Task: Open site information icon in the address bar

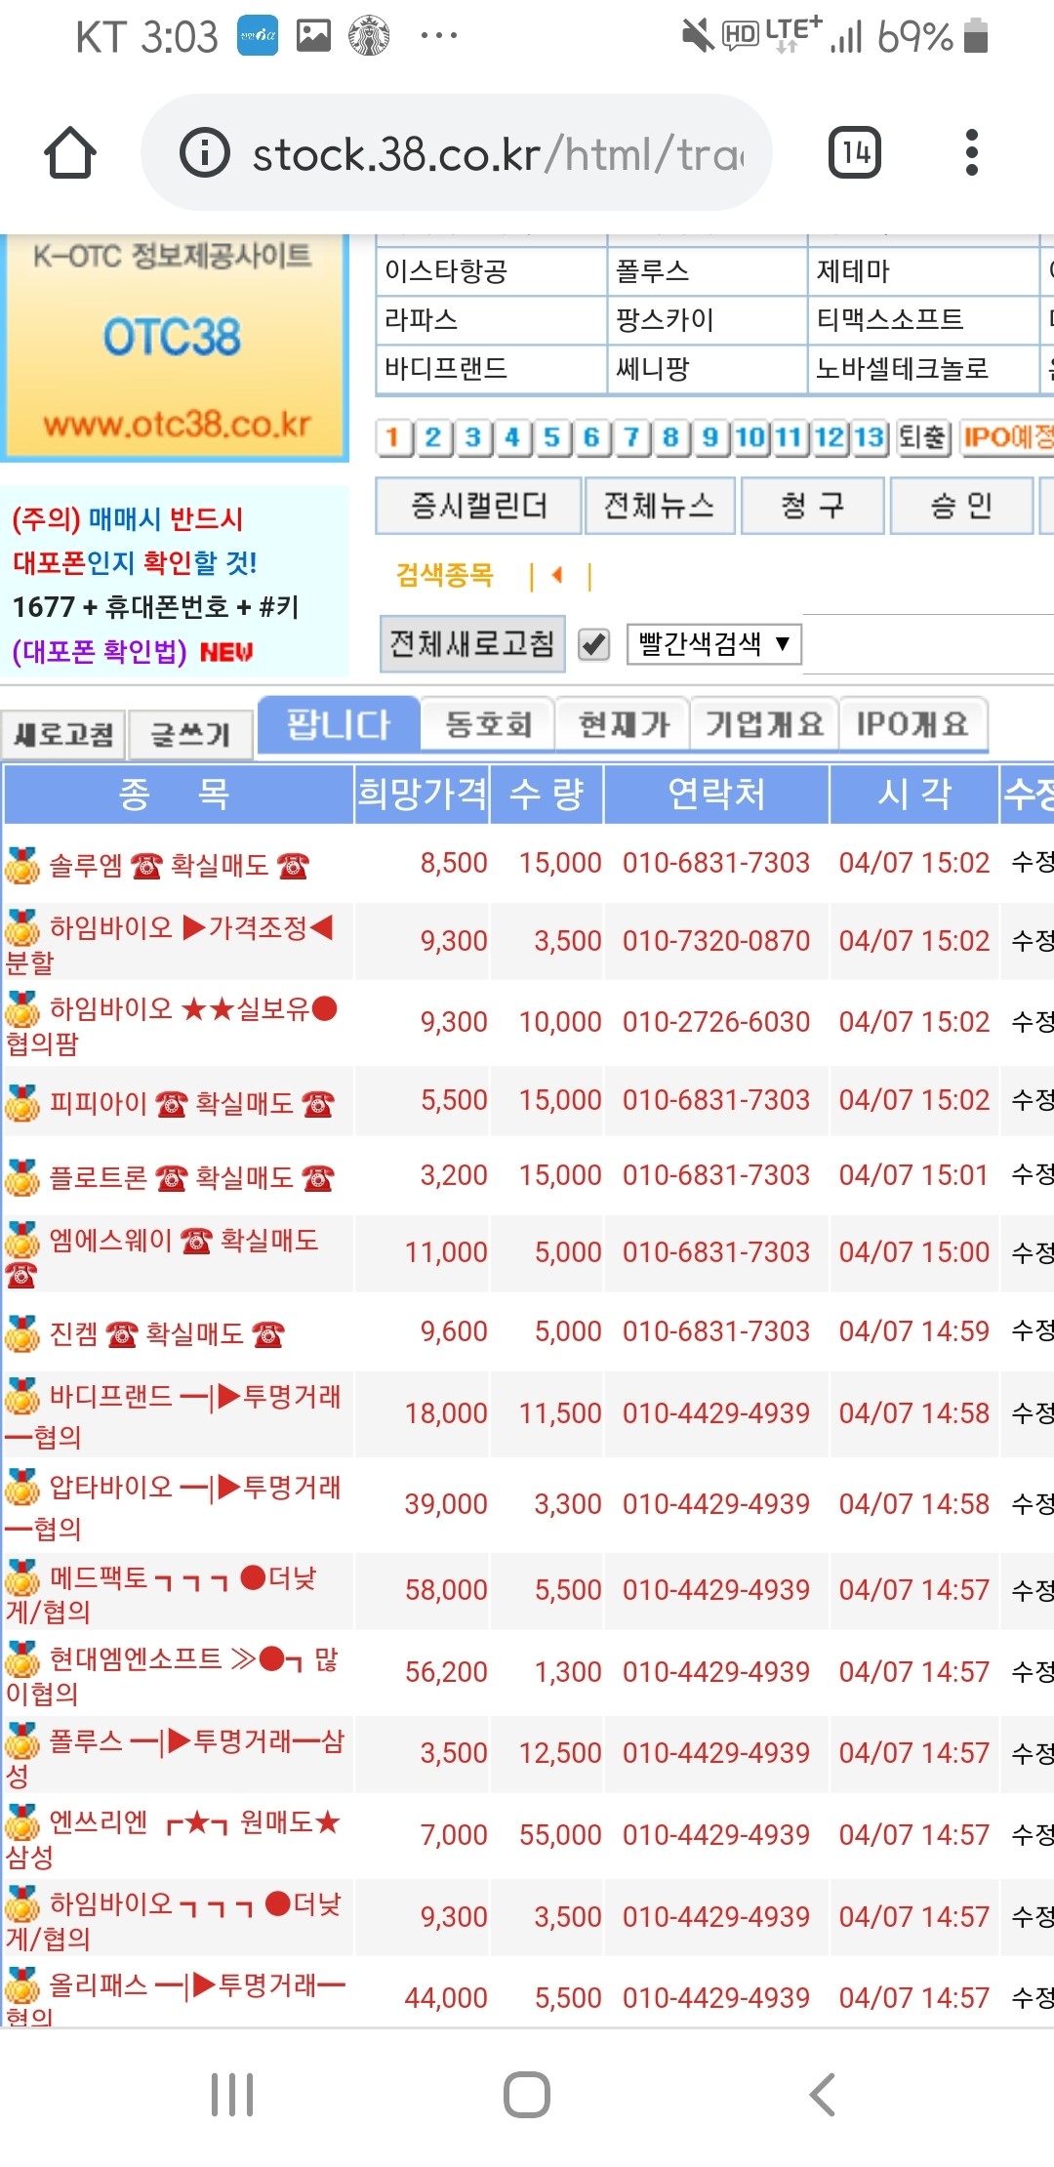Action: [x=205, y=152]
